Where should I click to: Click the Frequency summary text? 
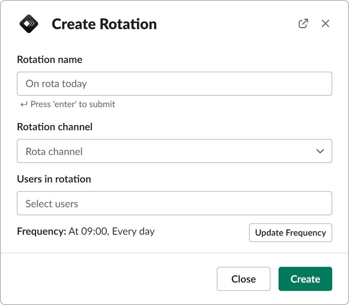[x=86, y=231]
